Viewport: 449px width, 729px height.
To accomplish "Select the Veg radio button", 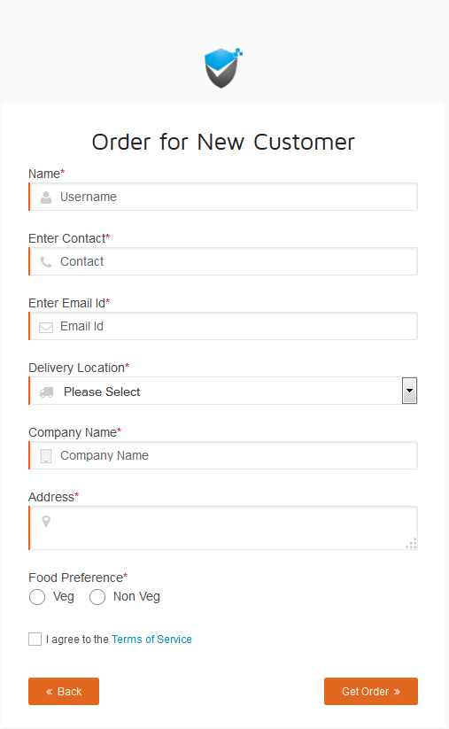I will [x=37, y=597].
